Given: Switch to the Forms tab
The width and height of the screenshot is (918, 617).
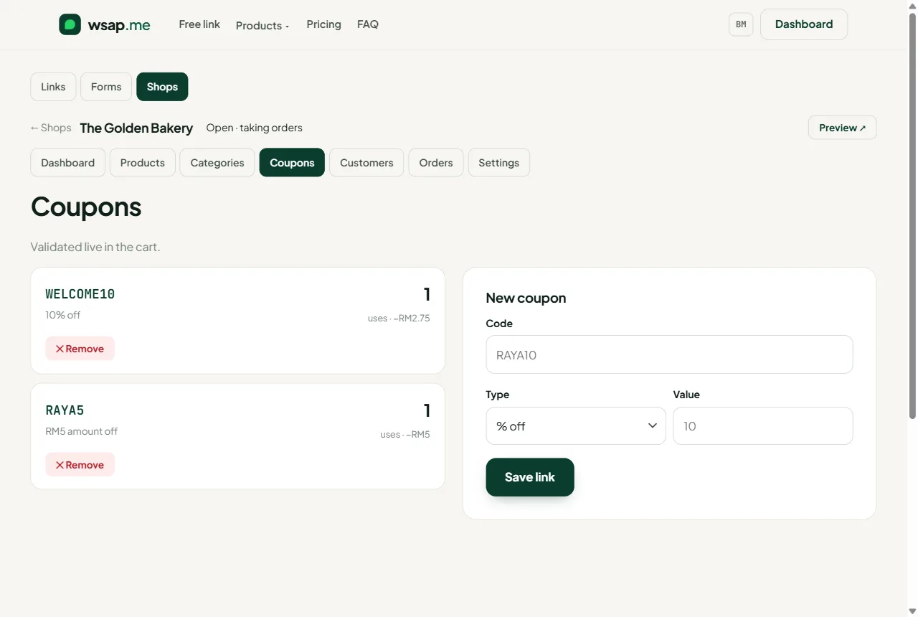Looking at the screenshot, I should coord(106,87).
